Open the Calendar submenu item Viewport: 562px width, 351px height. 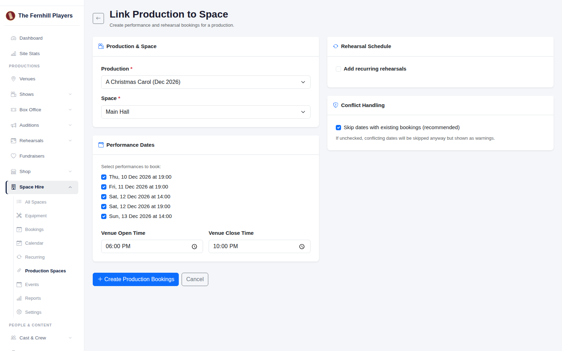click(x=34, y=243)
